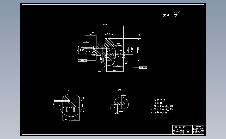Click the "技术要求" heading text
Screen dimensions: 226x139
(160, 100)
